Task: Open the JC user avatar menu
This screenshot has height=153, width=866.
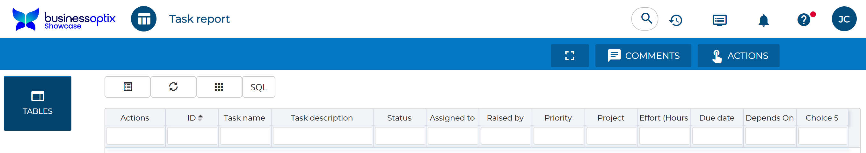Action: 844,19
